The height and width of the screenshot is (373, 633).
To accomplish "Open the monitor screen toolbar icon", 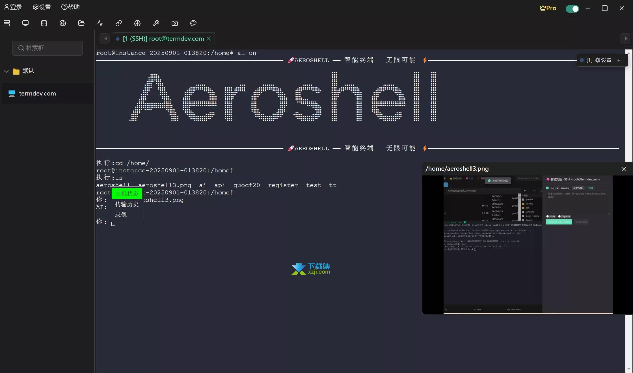I will point(25,23).
